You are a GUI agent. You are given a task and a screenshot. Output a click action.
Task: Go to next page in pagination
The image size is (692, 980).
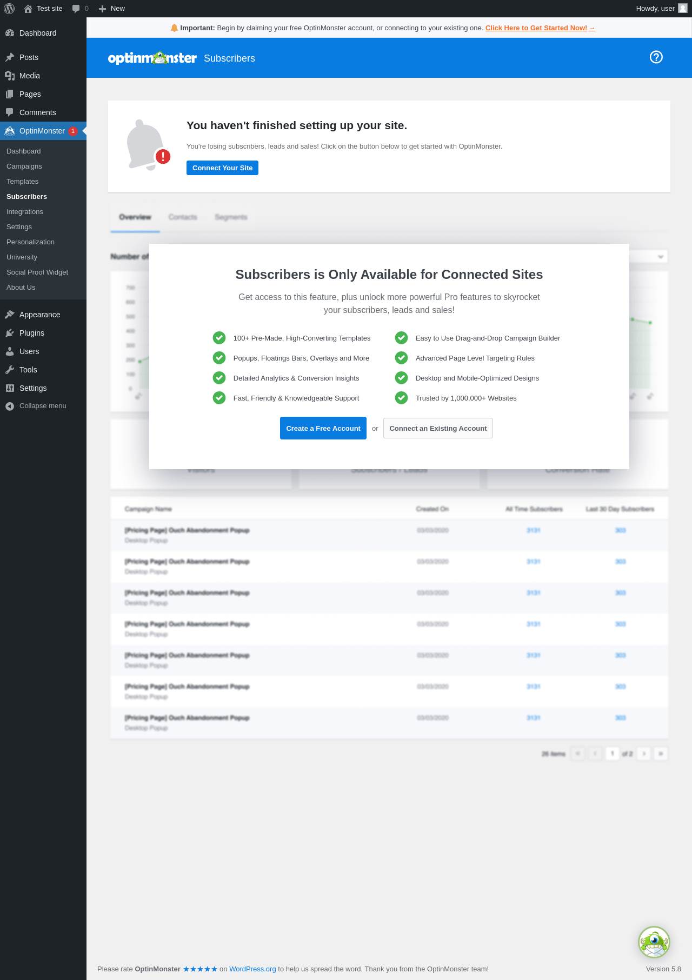click(x=643, y=754)
